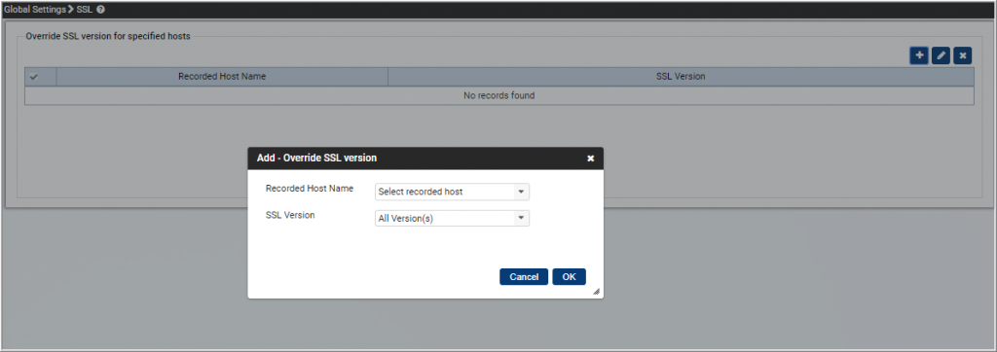This screenshot has width=997, height=352.
Task: Sort by Recorded Host Name column header
Action: (x=222, y=77)
